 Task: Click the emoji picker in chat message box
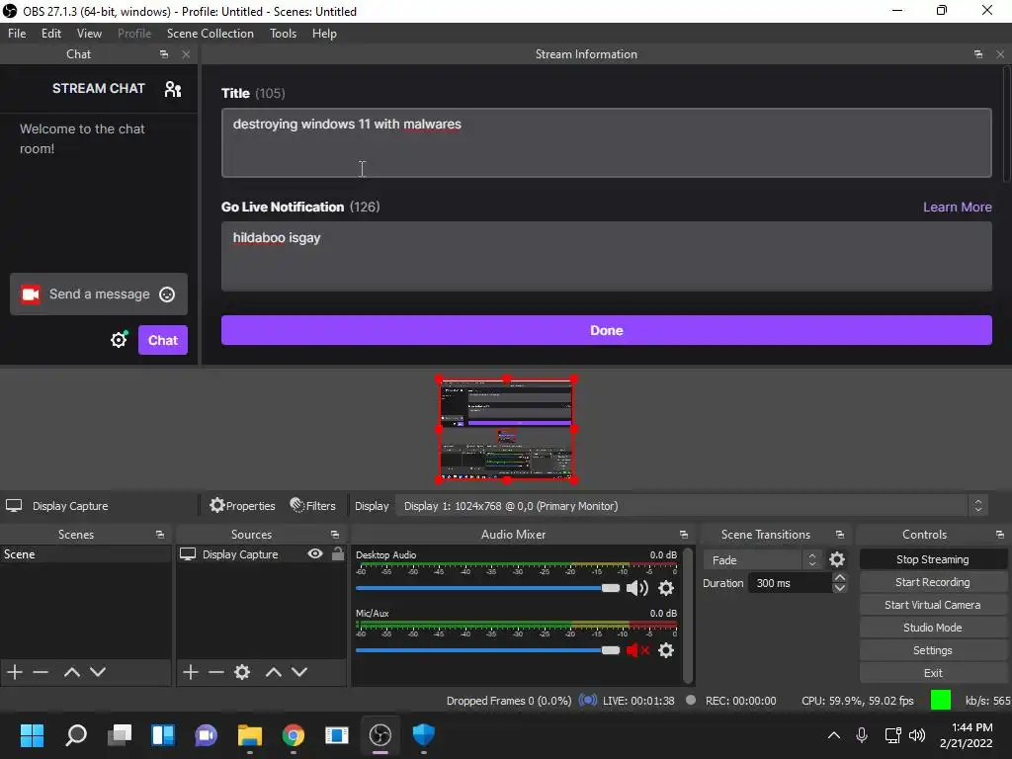coord(167,295)
